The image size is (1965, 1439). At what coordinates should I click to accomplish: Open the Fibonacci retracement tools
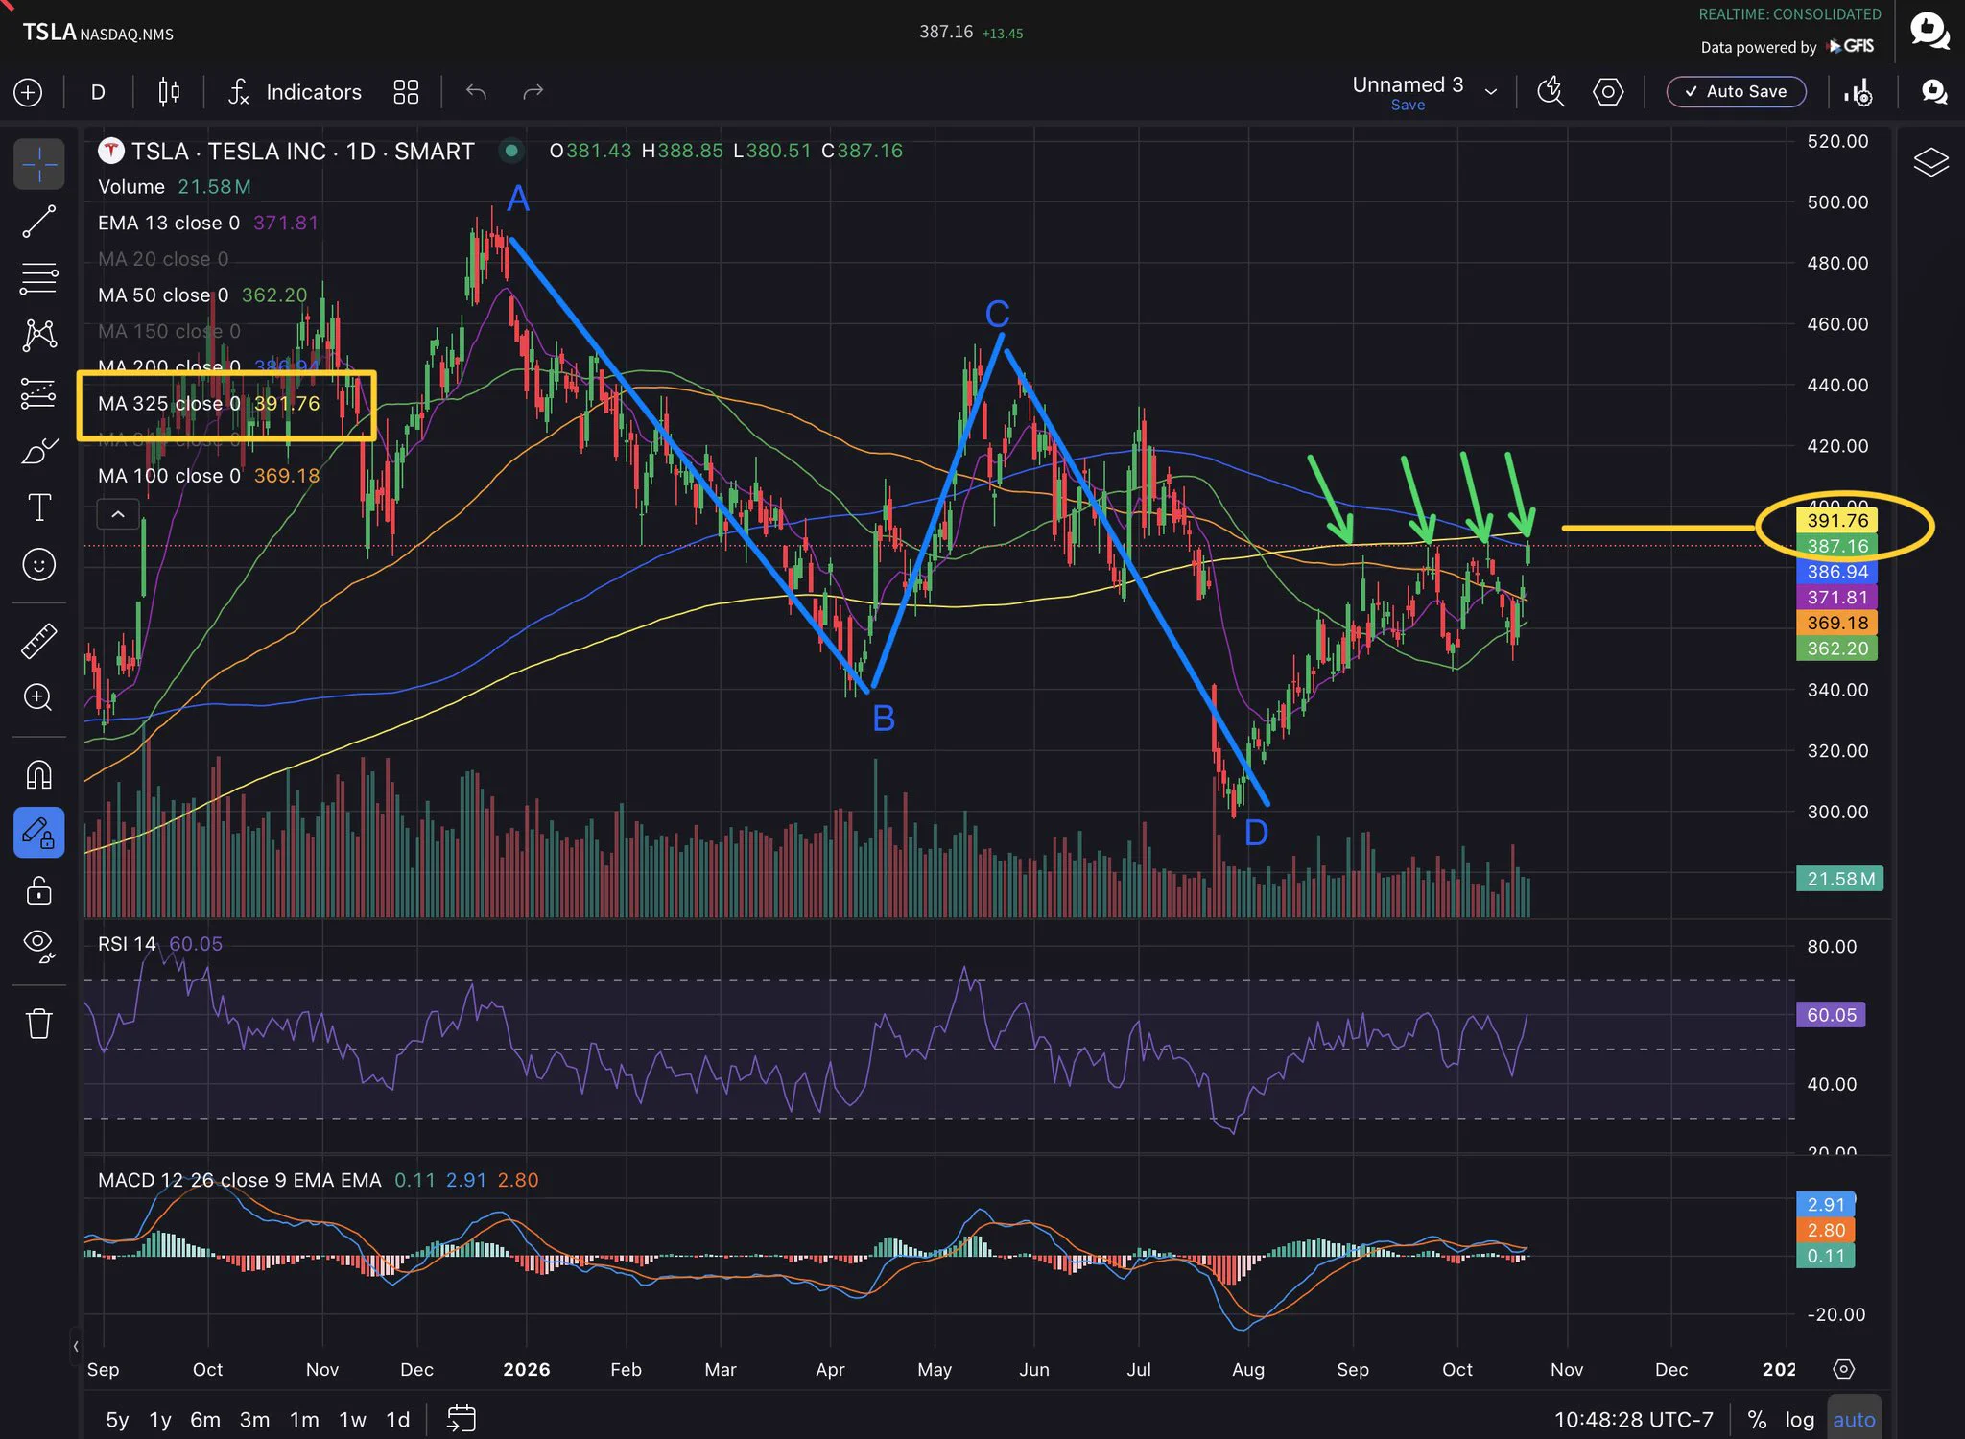point(38,279)
